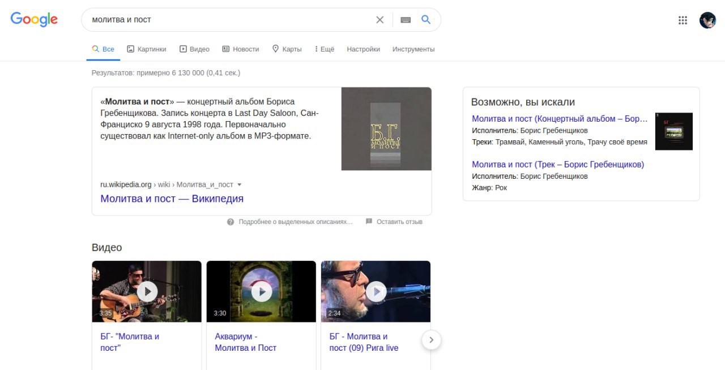Open Инструменты search tools
725x370 pixels.
[x=413, y=49]
